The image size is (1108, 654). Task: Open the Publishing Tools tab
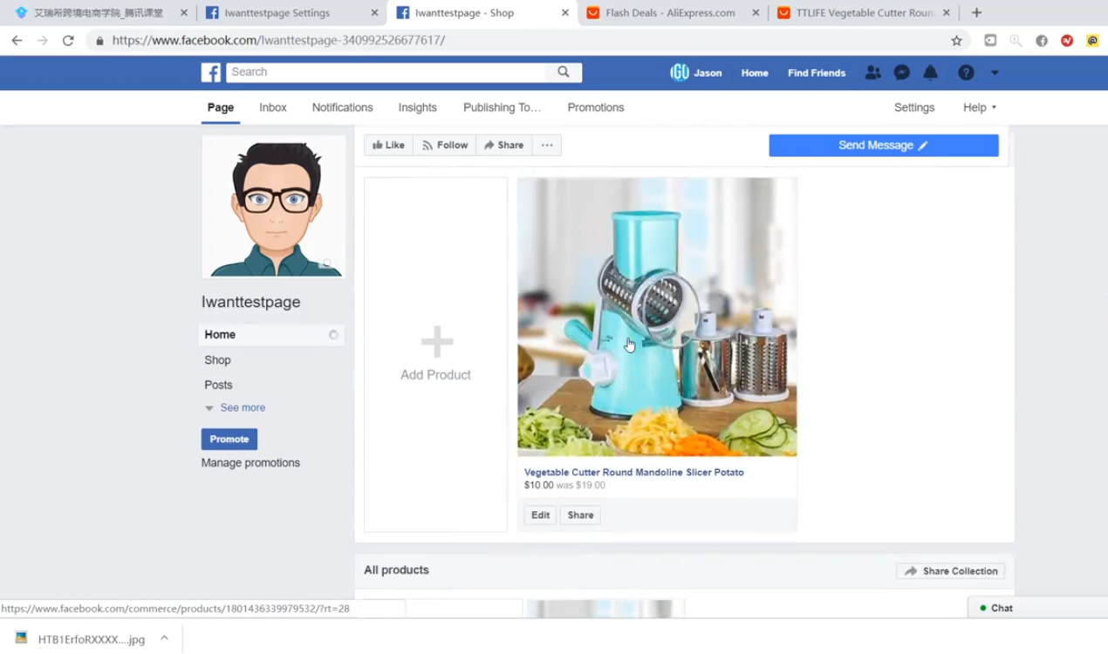click(502, 107)
